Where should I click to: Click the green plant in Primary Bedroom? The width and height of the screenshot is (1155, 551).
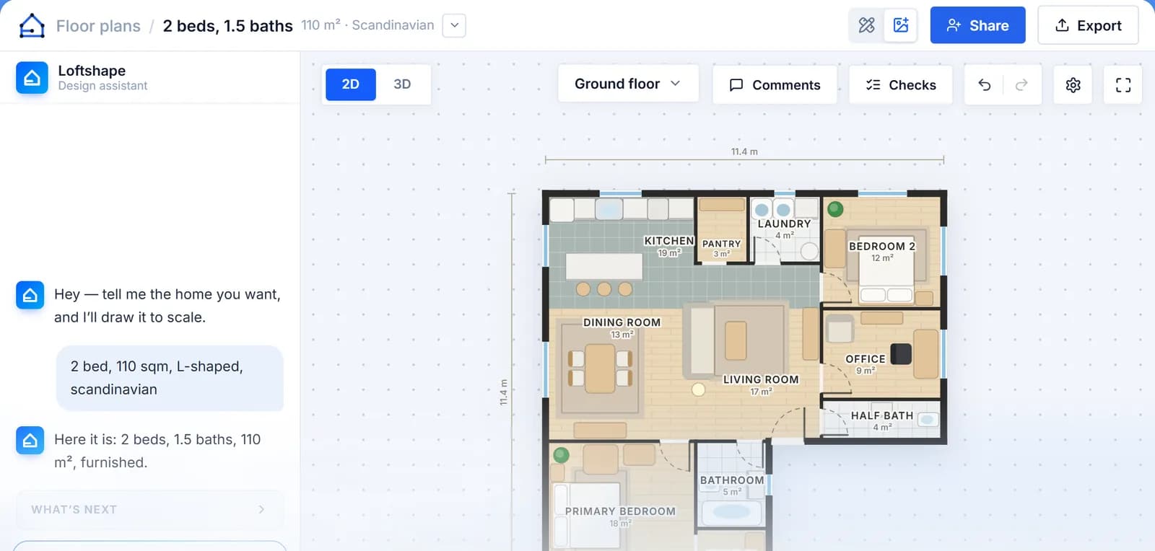(x=561, y=455)
